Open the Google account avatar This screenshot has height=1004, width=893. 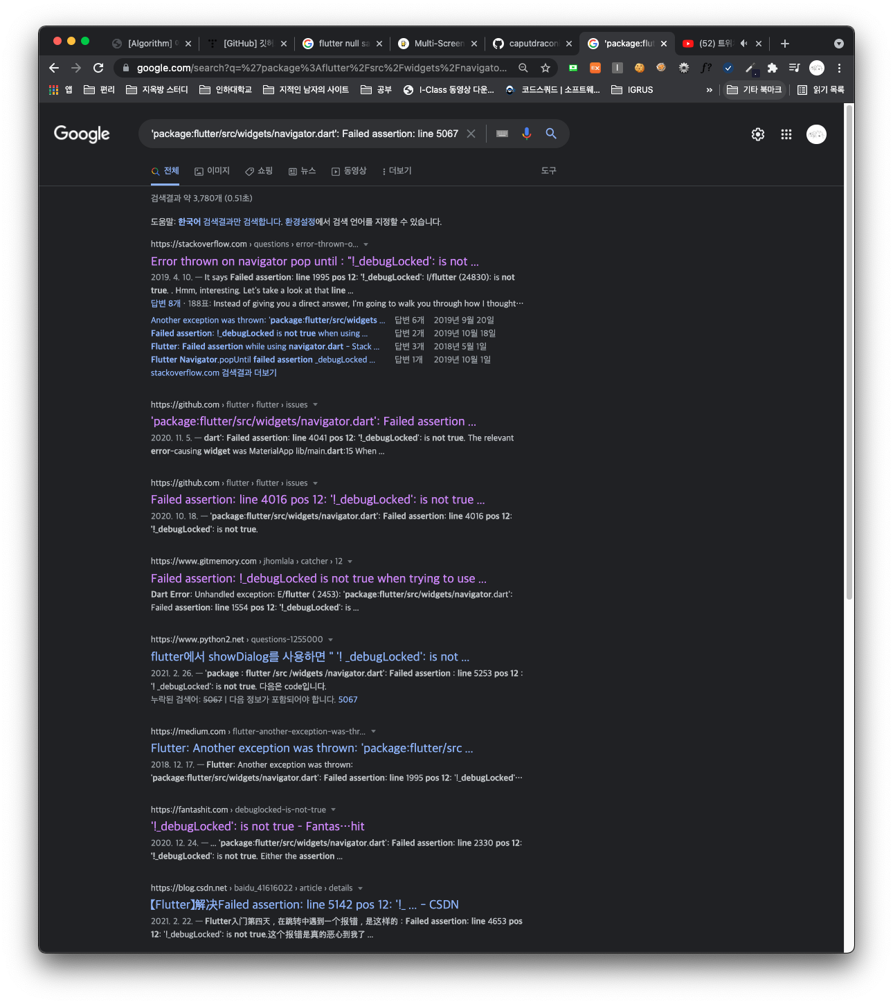point(817,134)
